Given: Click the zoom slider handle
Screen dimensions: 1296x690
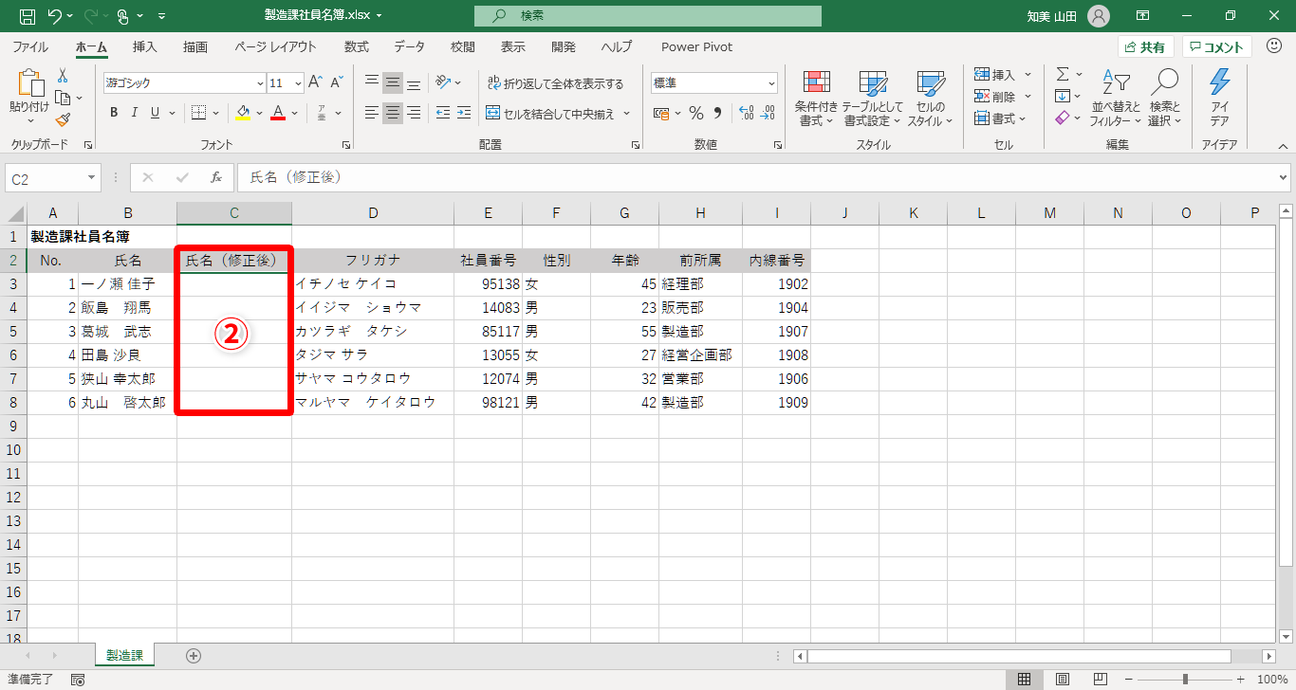Looking at the screenshot, I should (x=1185, y=680).
